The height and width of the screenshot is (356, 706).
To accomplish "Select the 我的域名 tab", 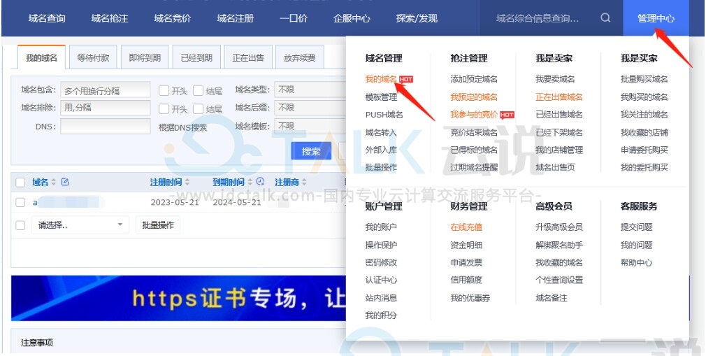I will (41, 57).
